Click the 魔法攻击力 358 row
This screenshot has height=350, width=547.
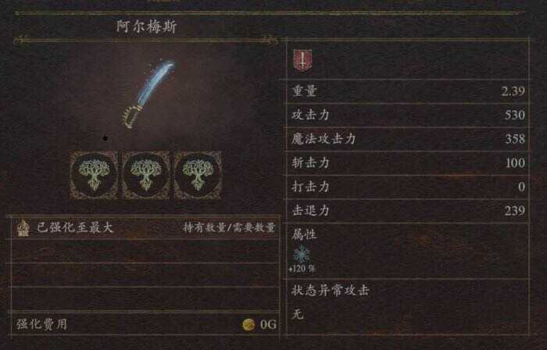[407, 139]
